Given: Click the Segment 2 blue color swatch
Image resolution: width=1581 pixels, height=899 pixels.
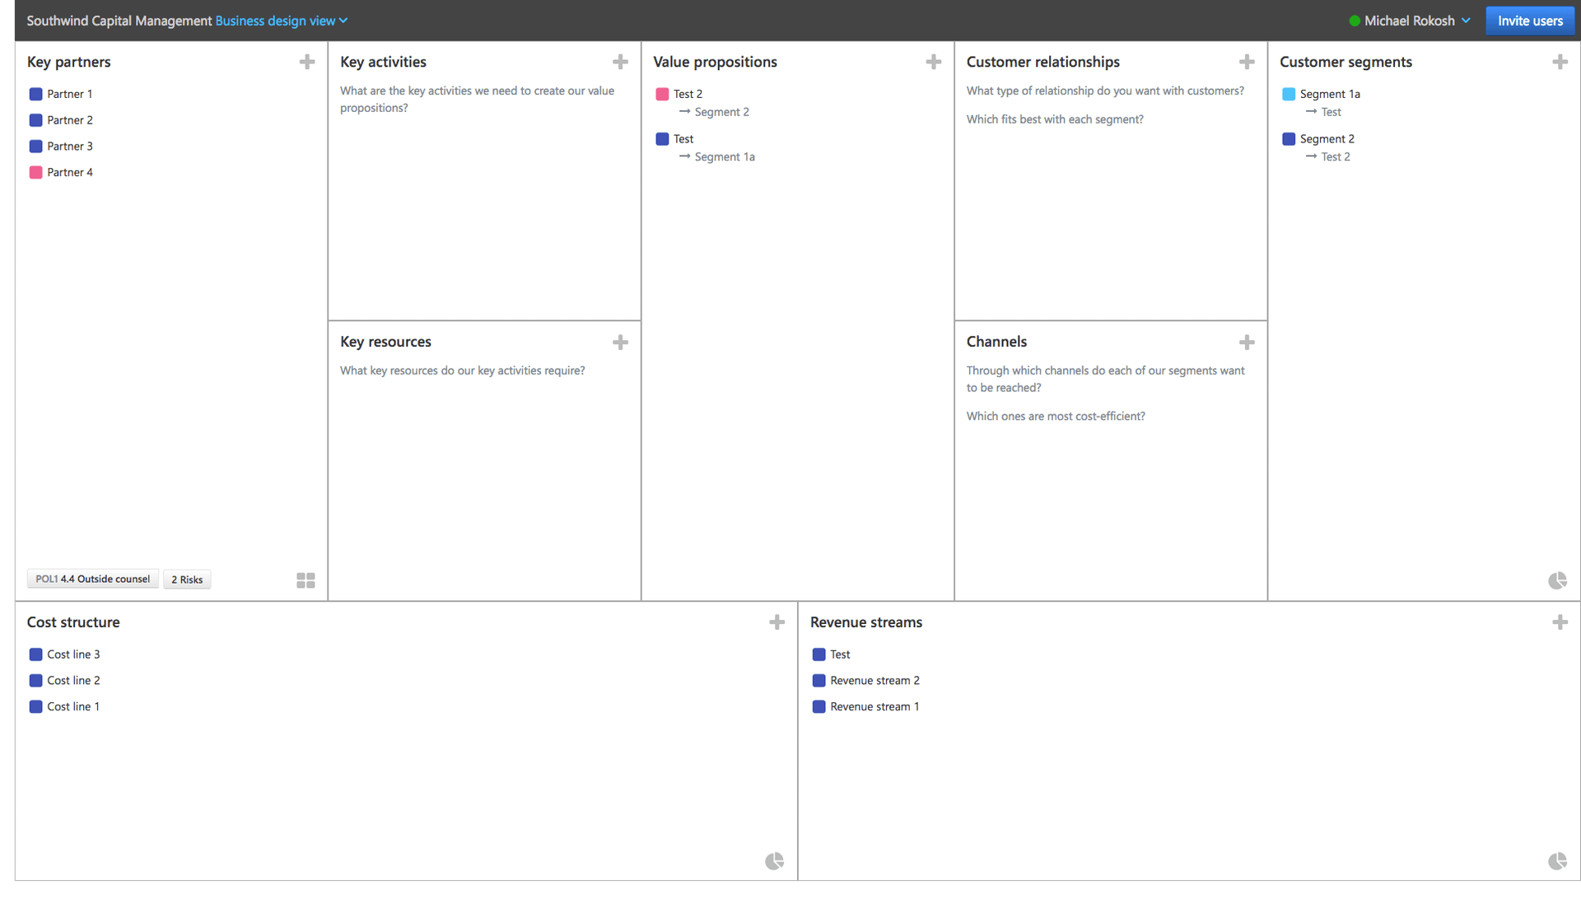Looking at the screenshot, I should [x=1289, y=139].
